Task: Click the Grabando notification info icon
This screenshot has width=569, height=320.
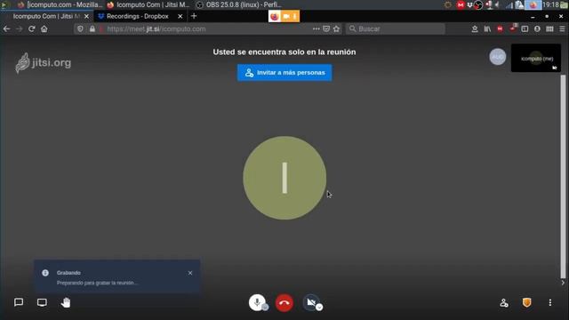Action: (45, 273)
